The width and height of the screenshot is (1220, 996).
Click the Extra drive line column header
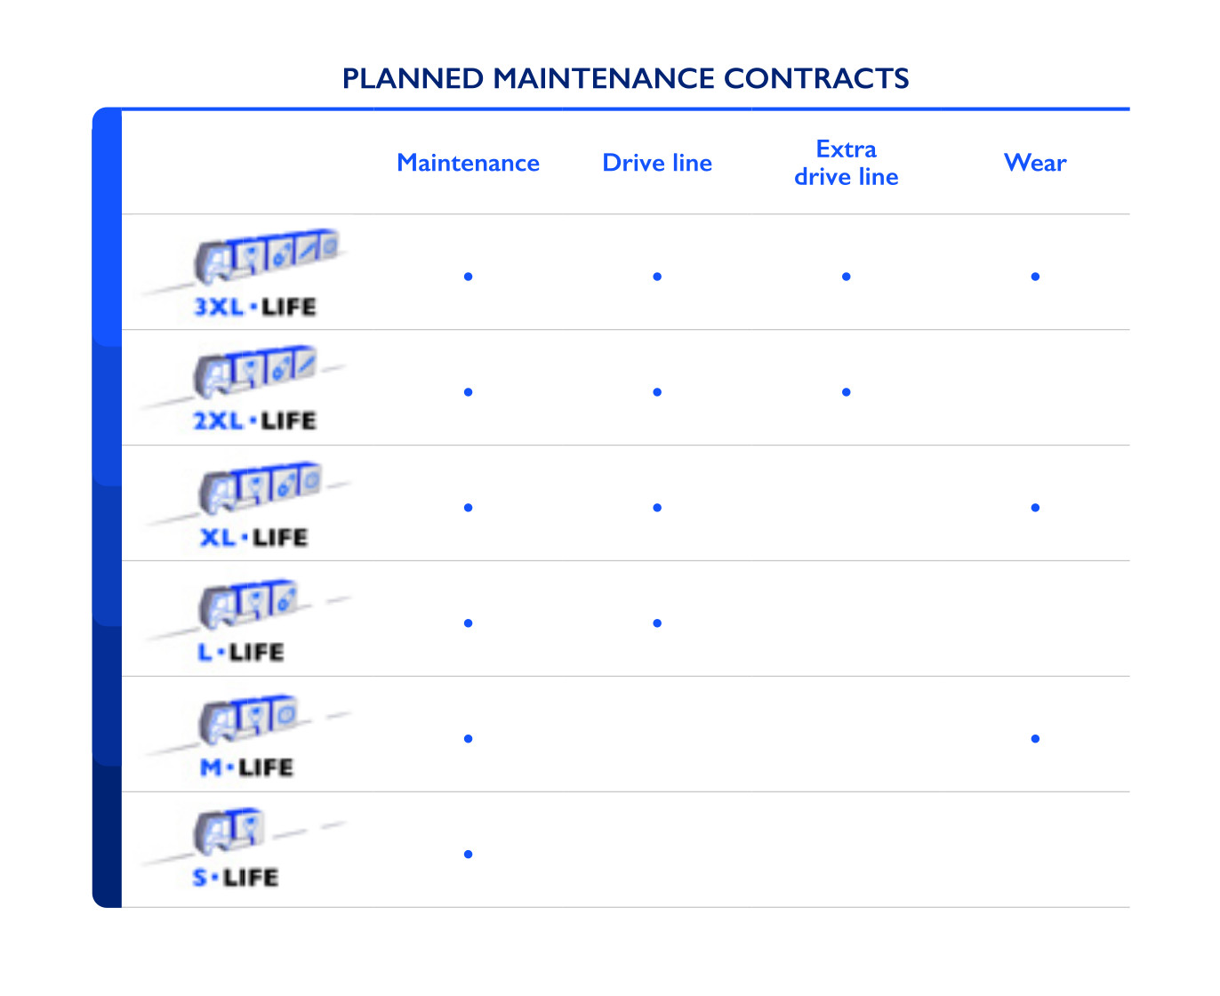(846, 164)
